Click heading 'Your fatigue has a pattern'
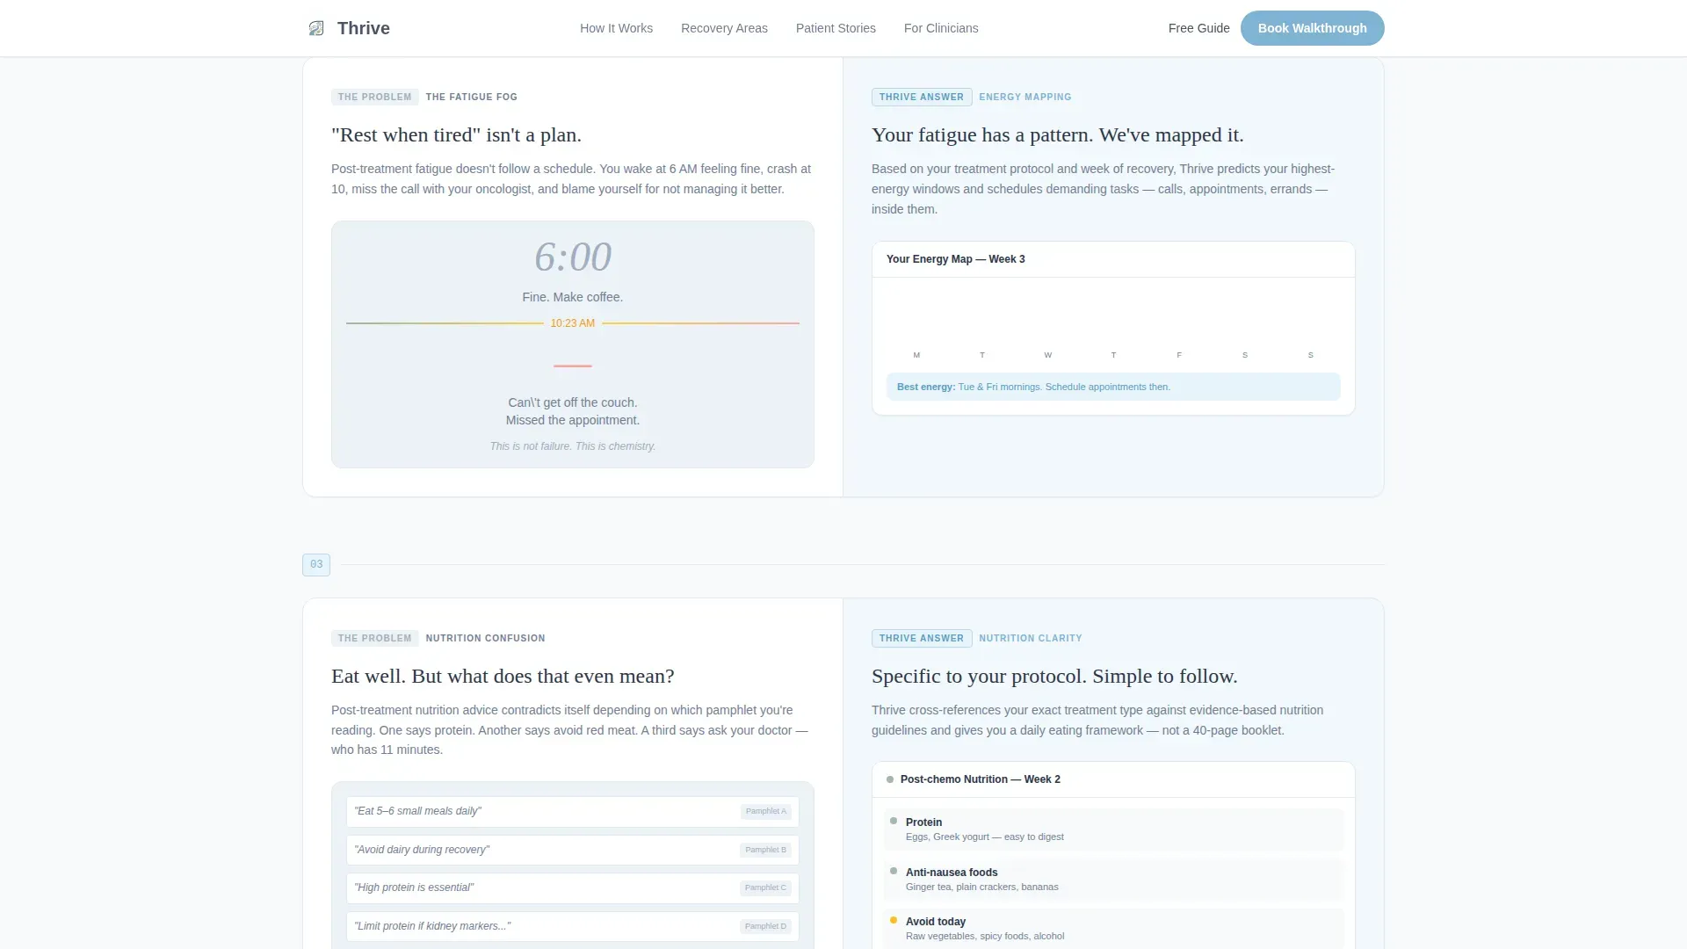Viewport: 1687px width, 949px height. pos(1057,135)
